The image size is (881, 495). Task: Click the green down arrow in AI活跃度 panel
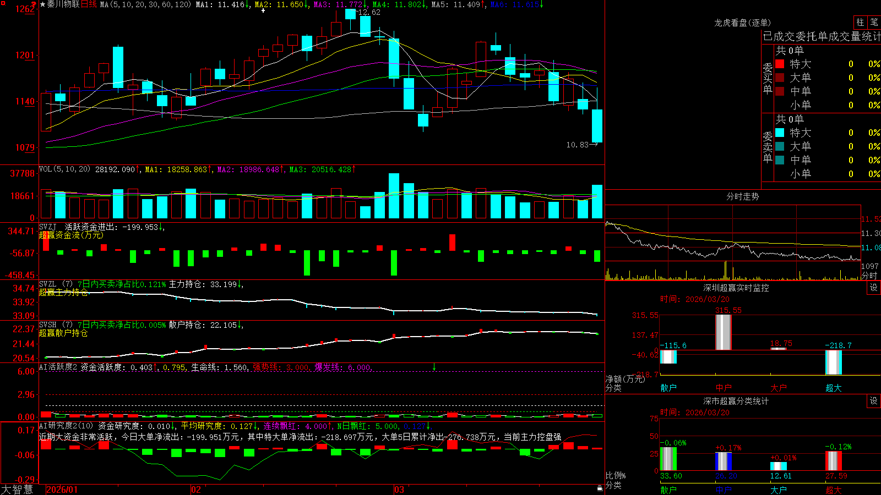point(434,367)
